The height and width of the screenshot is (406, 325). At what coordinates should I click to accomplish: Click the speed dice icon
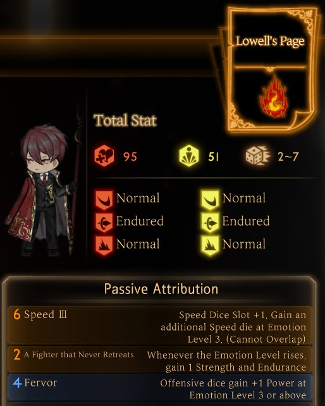(x=258, y=156)
